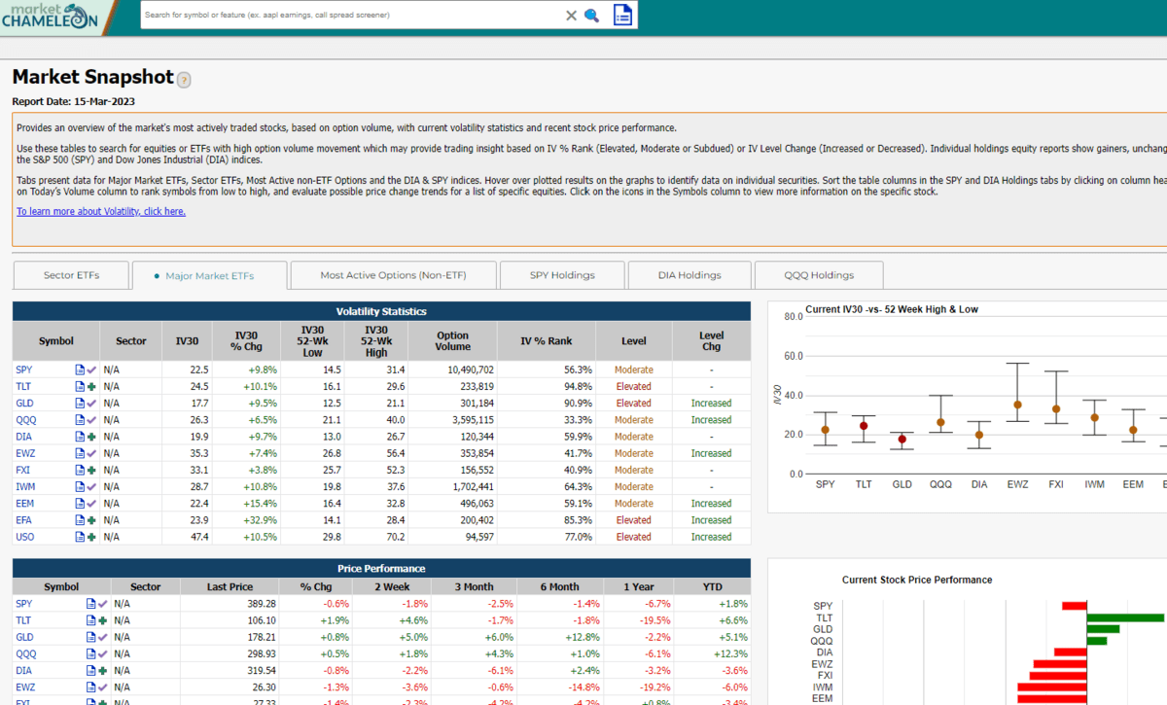Open Most Active Options (Non-ETF) tab

click(393, 275)
